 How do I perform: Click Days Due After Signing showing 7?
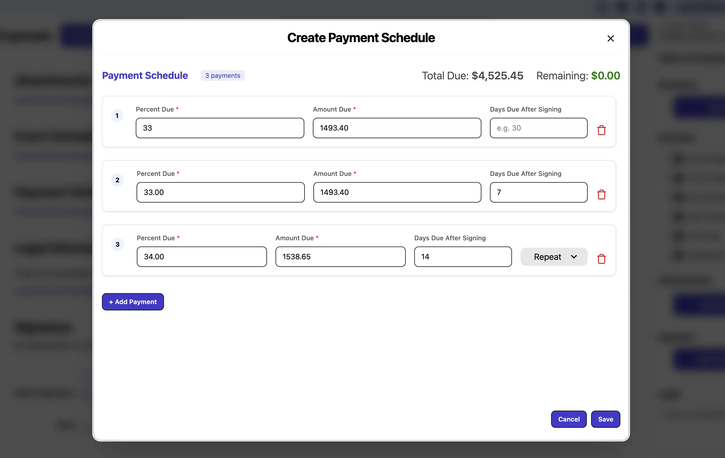538,192
